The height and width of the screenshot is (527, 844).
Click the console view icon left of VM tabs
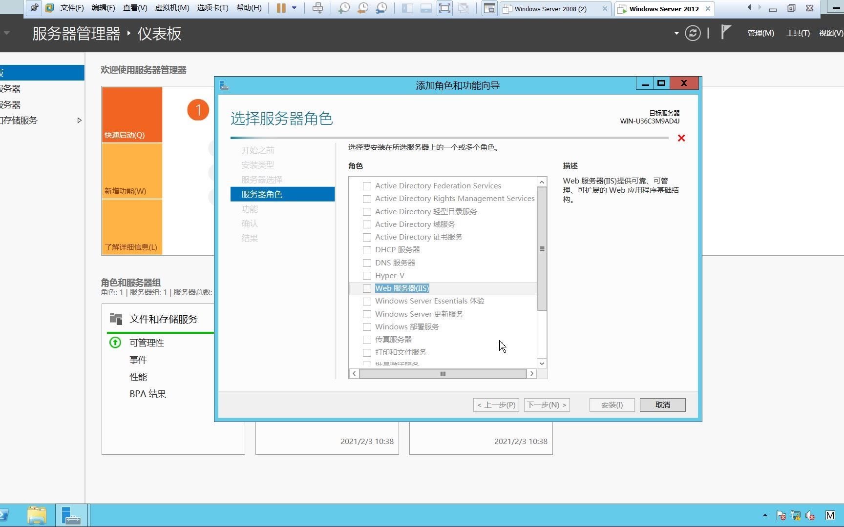click(489, 8)
